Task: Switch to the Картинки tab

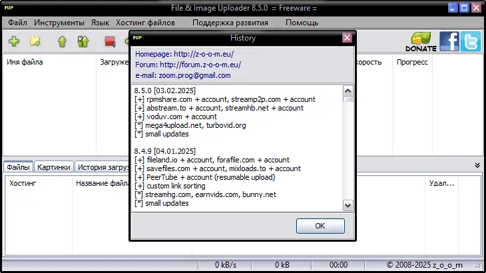Action: tap(54, 167)
